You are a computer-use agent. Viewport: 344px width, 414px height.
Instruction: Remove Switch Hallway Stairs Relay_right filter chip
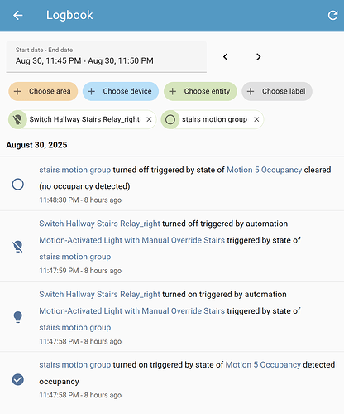(x=149, y=119)
